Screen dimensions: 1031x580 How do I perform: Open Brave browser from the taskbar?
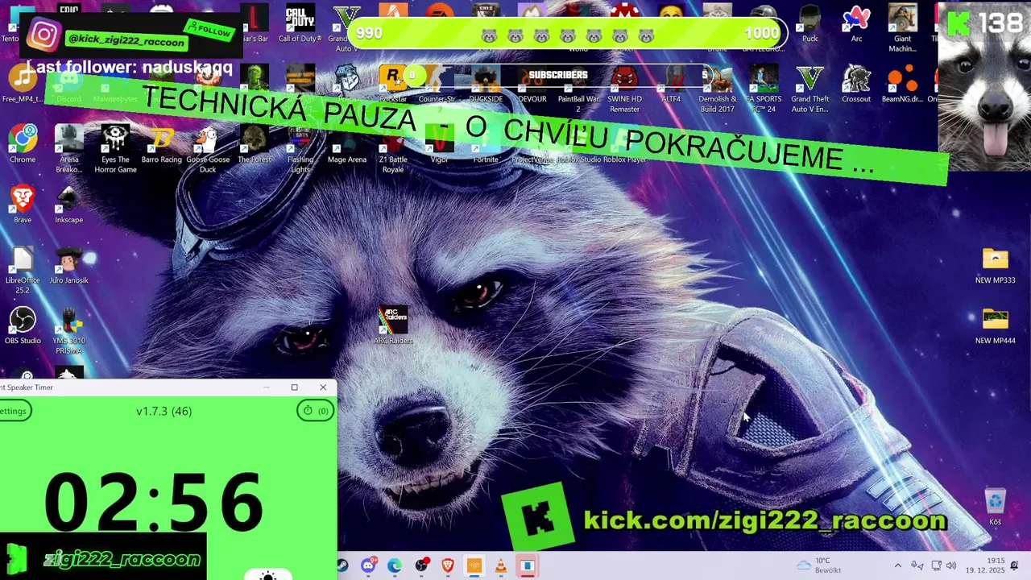coord(448,565)
